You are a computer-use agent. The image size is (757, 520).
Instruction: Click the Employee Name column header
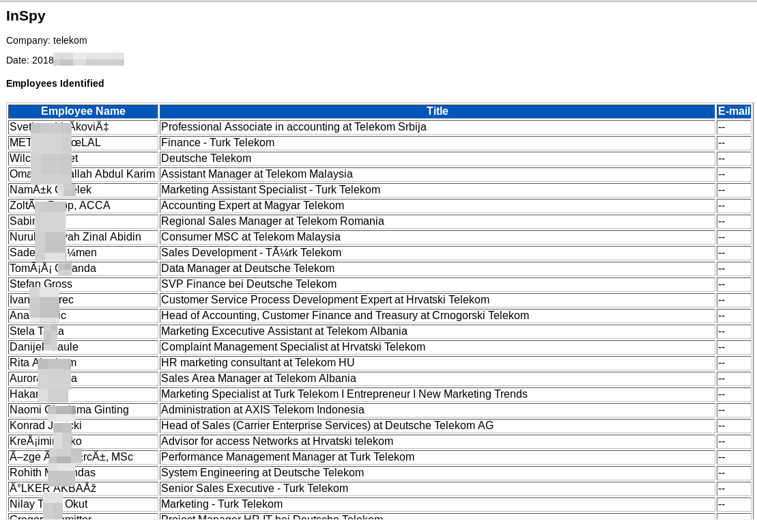point(83,111)
